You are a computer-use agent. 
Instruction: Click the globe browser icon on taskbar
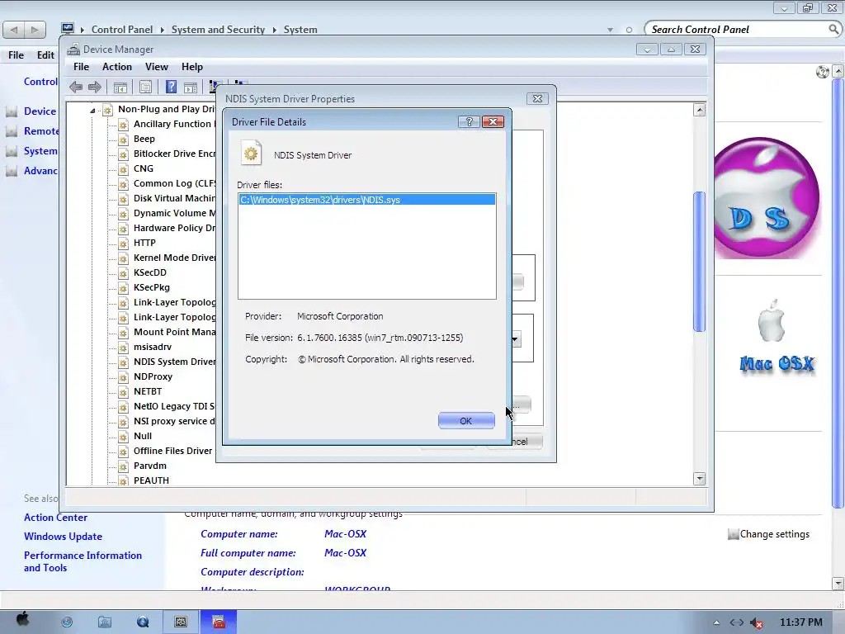67,622
